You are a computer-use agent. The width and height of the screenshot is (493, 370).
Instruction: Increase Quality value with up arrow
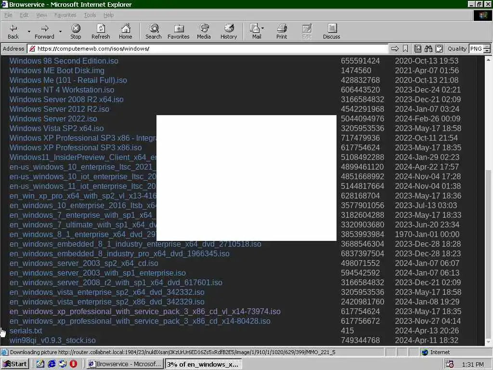487,47
